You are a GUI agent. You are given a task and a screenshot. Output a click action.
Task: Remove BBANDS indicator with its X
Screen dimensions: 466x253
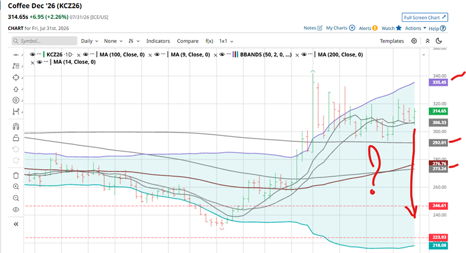(x=297, y=55)
